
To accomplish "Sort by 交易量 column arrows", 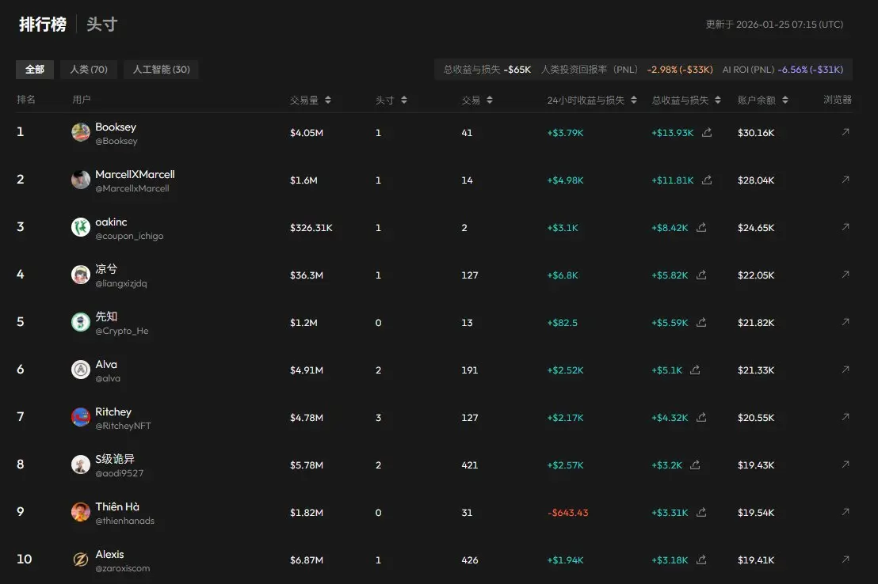I will coord(328,100).
